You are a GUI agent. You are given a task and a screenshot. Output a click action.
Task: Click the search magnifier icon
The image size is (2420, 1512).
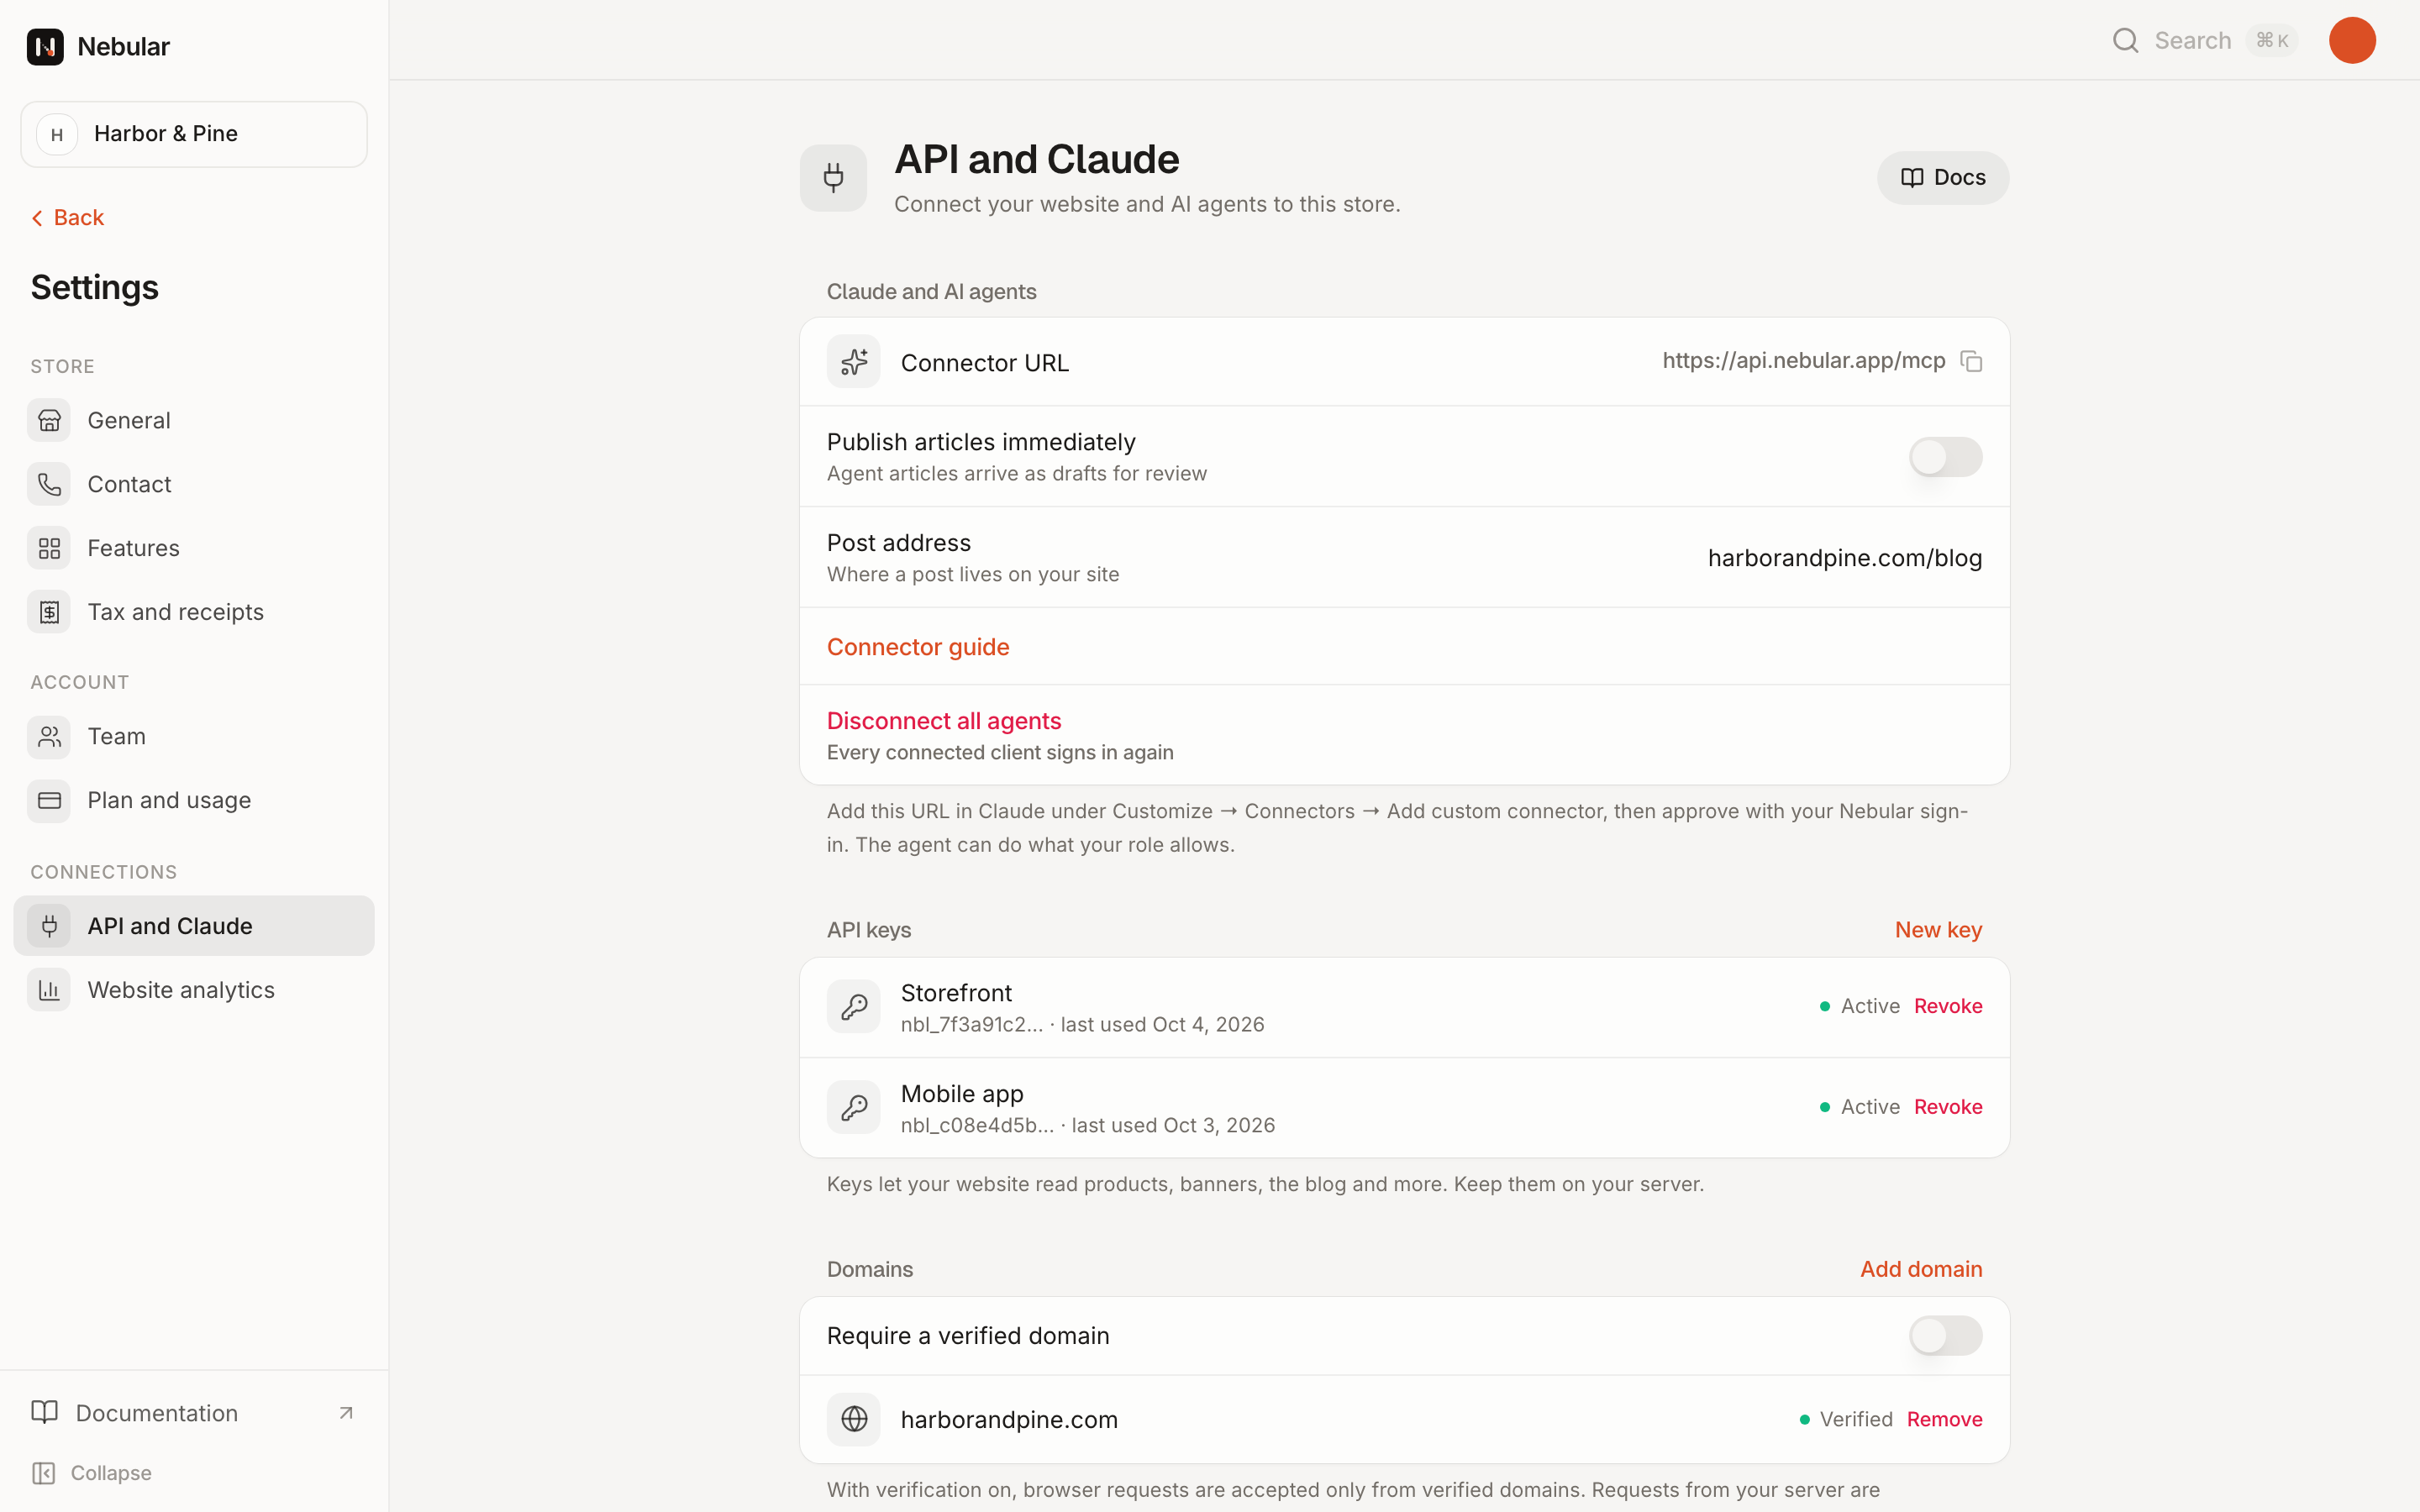click(x=2125, y=40)
